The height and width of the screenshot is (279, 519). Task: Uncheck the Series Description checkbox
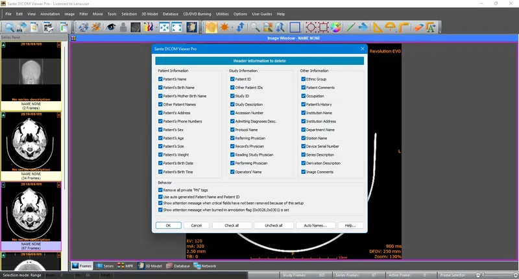(303, 154)
